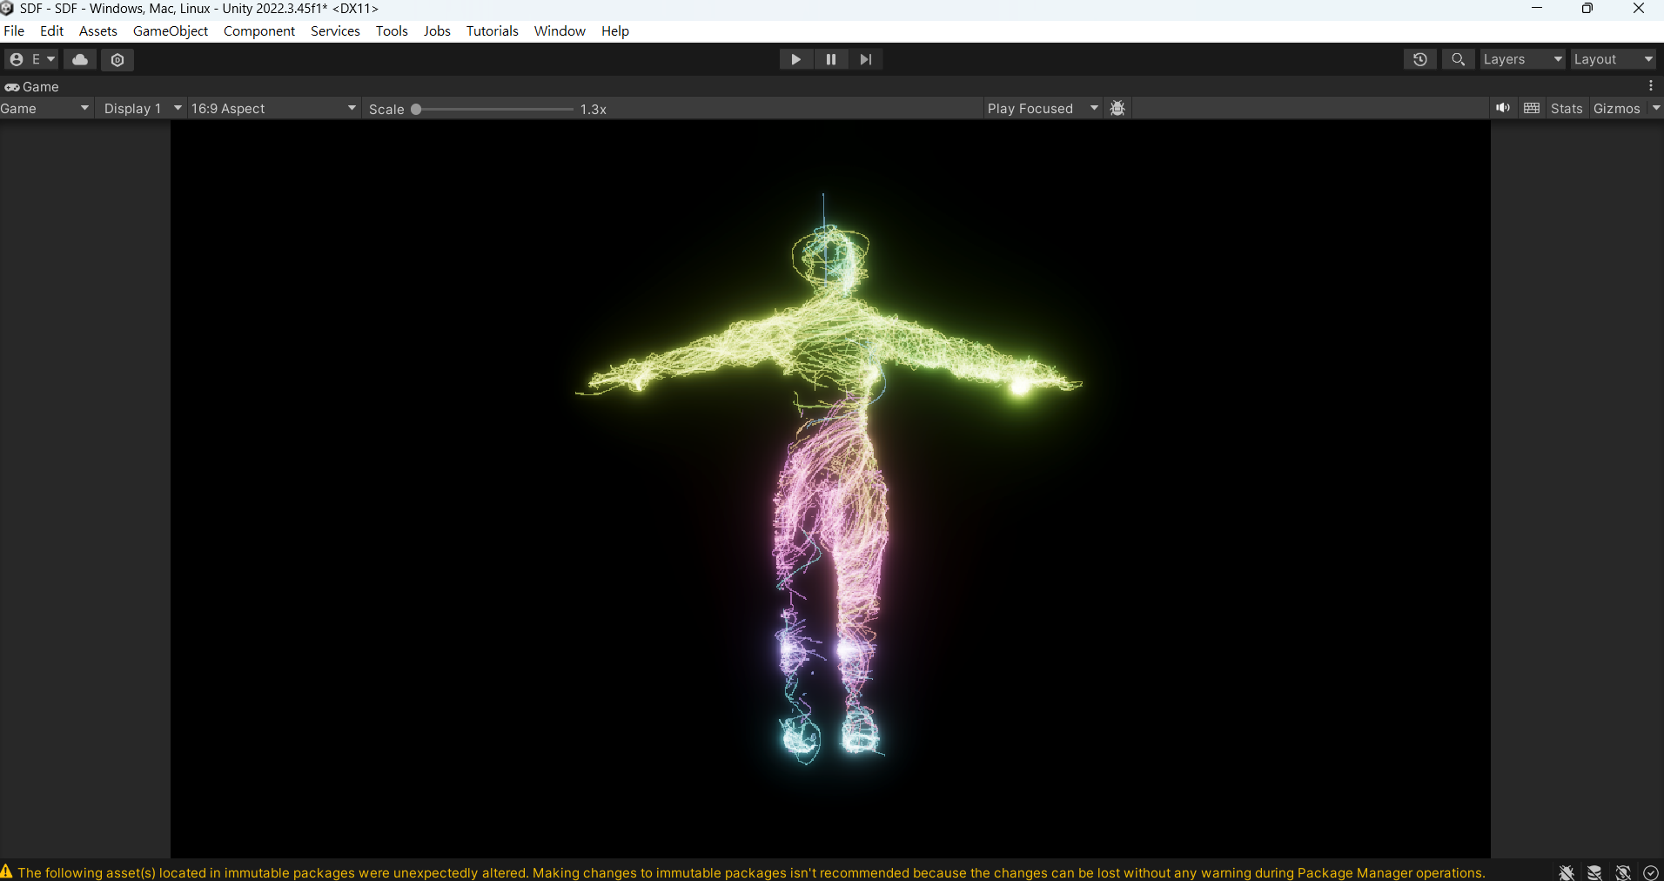Click the Unity logo in title bar
Viewport: 1664px width, 881px height.
click(7, 9)
